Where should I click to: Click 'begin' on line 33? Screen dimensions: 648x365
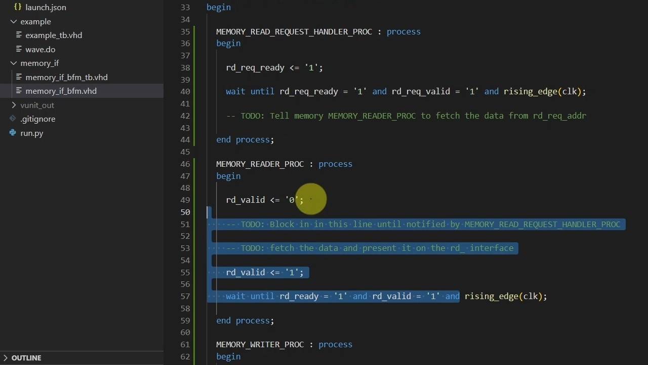coord(219,7)
